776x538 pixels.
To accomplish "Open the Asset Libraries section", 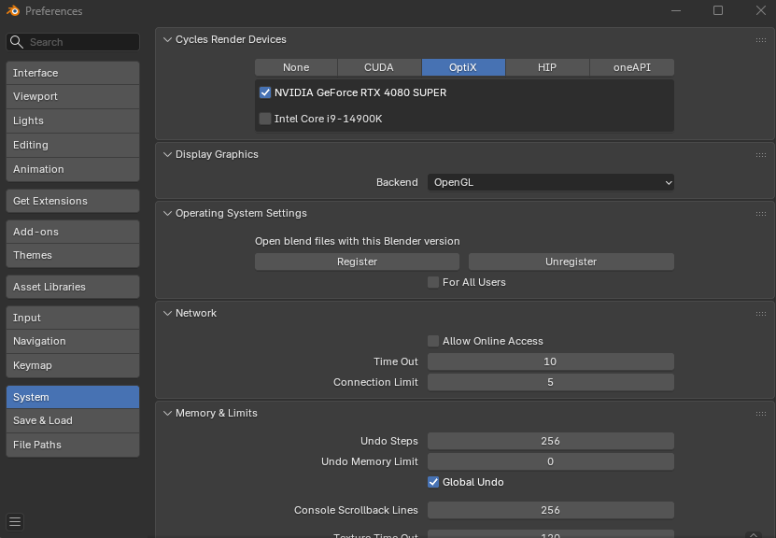I will coord(73,287).
